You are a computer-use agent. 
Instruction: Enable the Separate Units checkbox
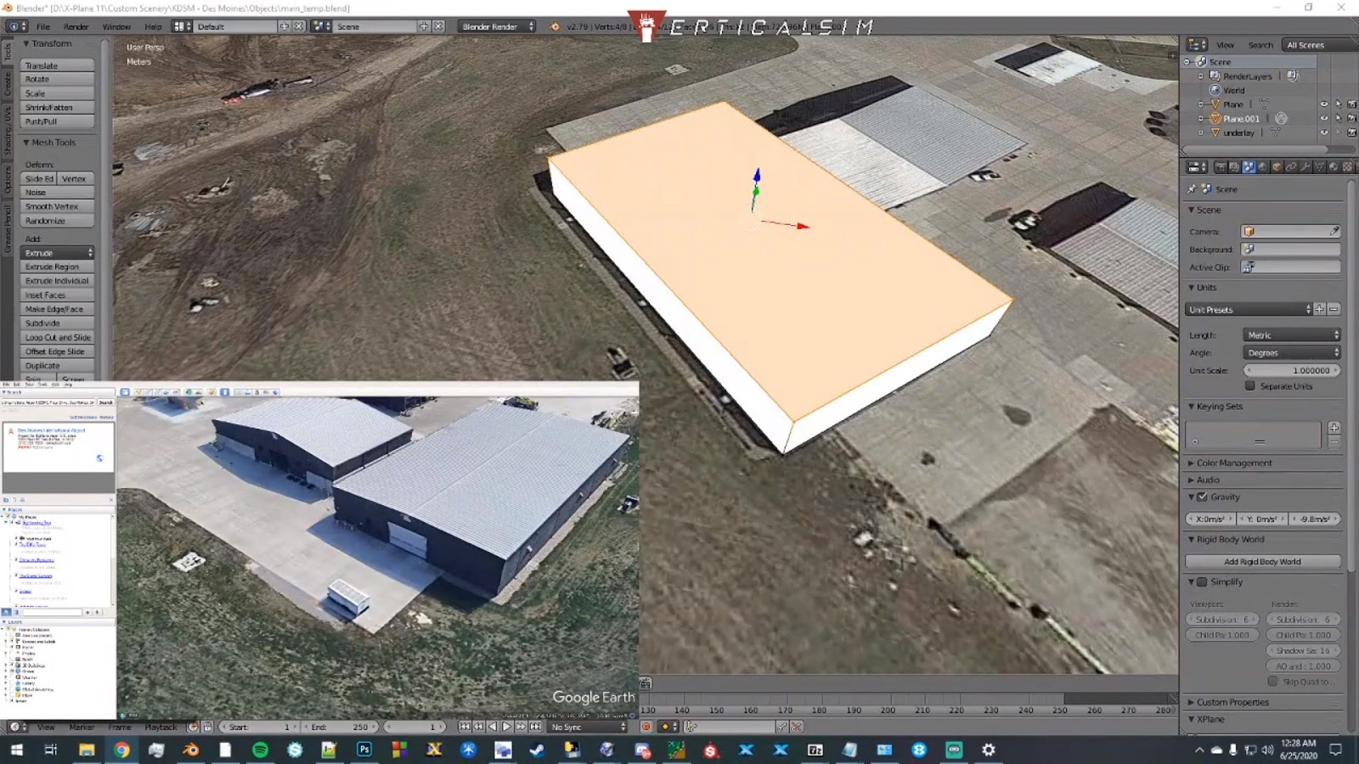point(1250,386)
